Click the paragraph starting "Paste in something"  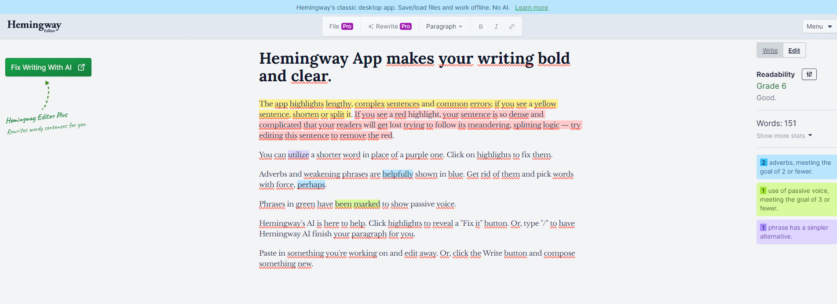417,258
